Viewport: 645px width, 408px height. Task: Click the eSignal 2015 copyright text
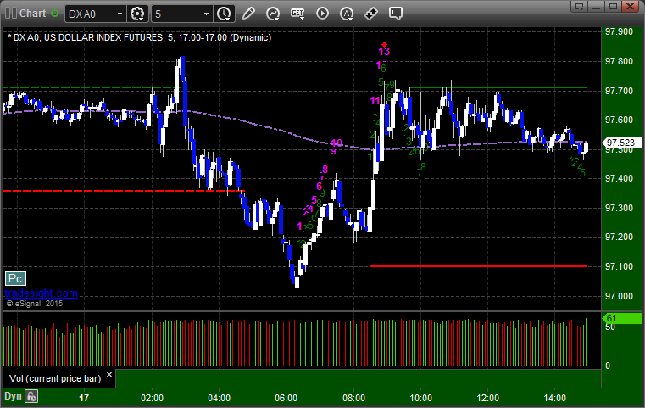click(35, 304)
